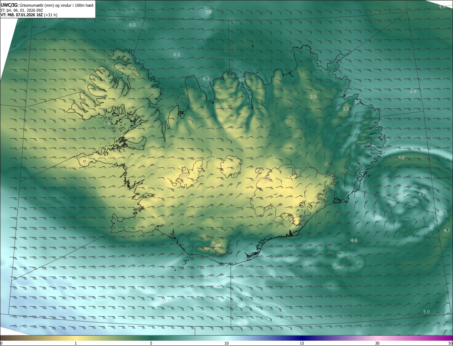The width and height of the screenshot is (453, 346).
Task: Click the 50 tick label on the color scale
Action: pyautogui.click(x=450, y=343)
